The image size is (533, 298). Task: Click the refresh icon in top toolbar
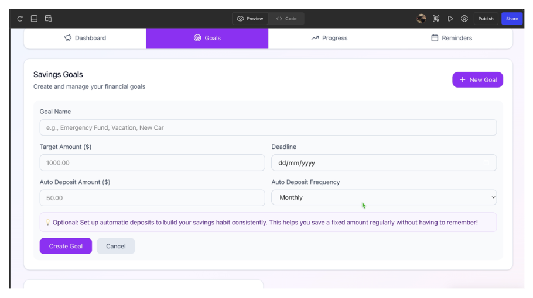(x=20, y=19)
